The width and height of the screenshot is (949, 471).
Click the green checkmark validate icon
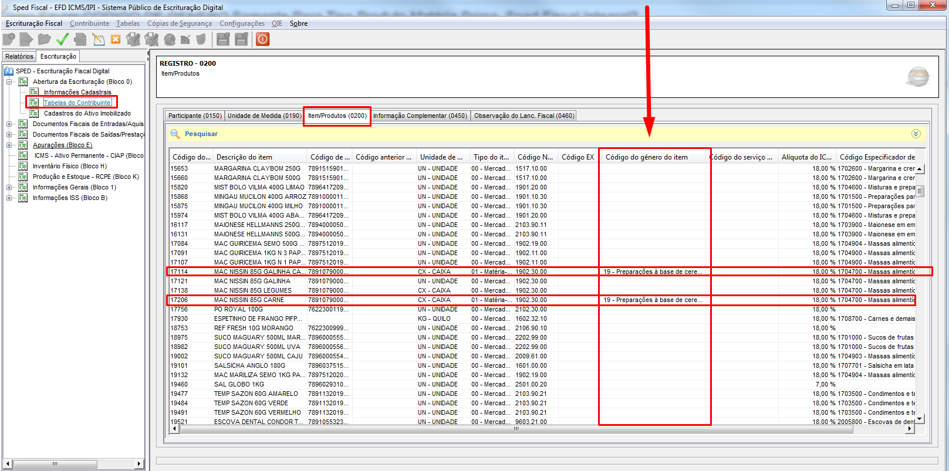[x=62, y=39]
